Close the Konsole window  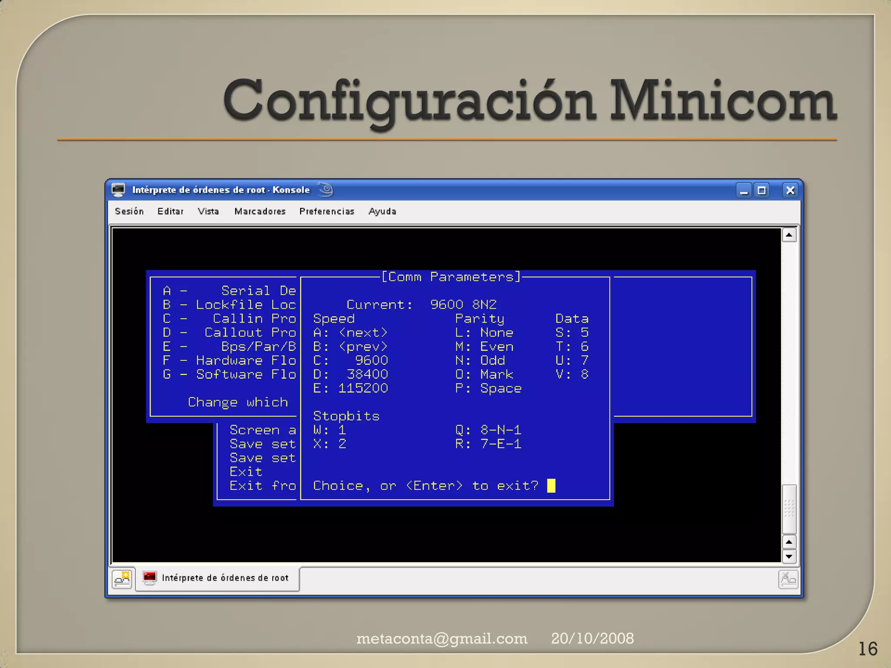[790, 190]
